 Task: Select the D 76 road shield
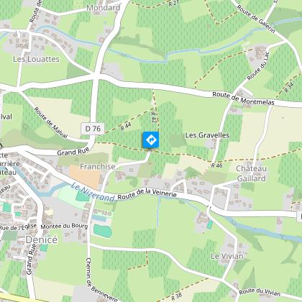pos(93,129)
